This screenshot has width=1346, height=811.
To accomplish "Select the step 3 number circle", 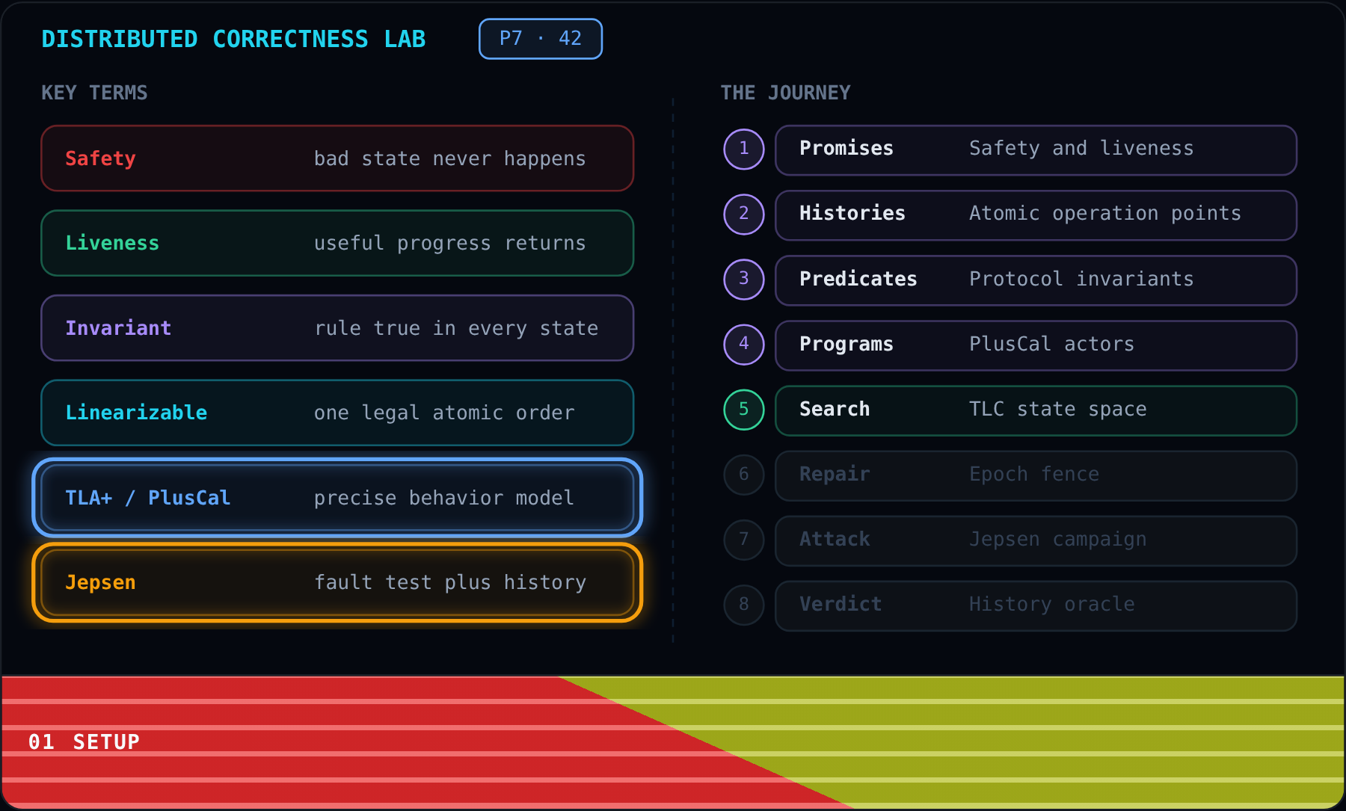I will [744, 279].
